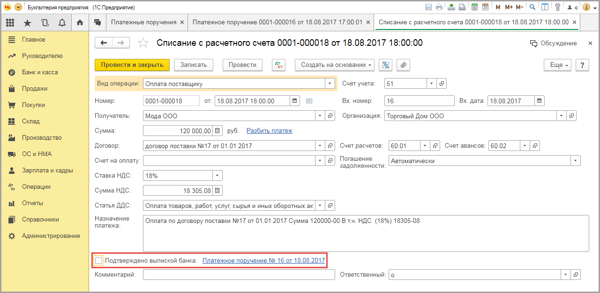This screenshot has width=600, height=293.
Task: Click Провести и закрыть button
Action: (x=132, y=65)
